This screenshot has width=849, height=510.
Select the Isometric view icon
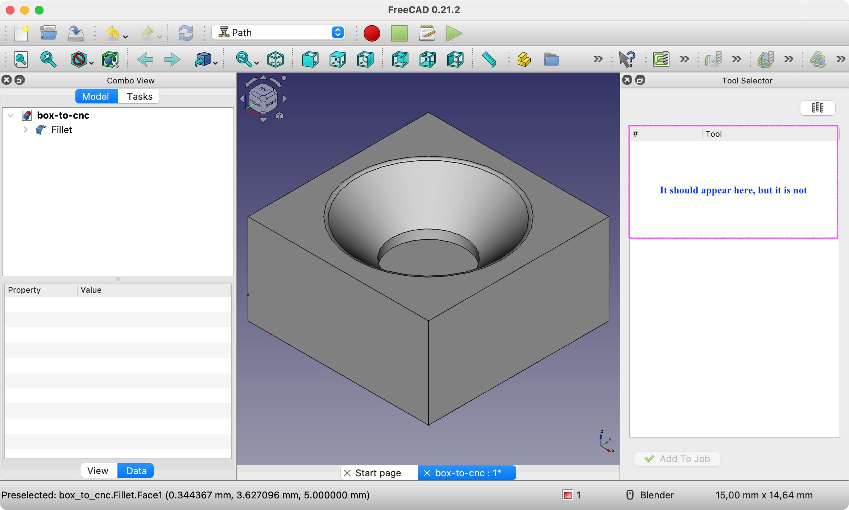(275, 59)
